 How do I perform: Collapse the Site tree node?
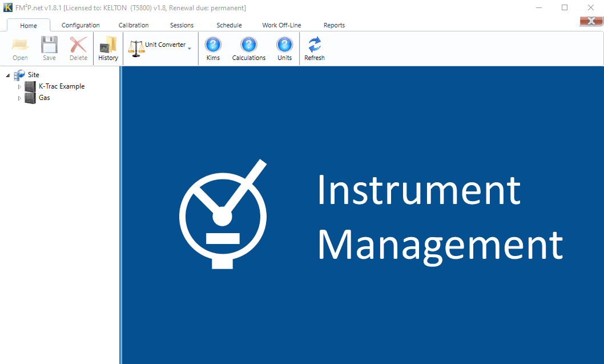(7, 74)
